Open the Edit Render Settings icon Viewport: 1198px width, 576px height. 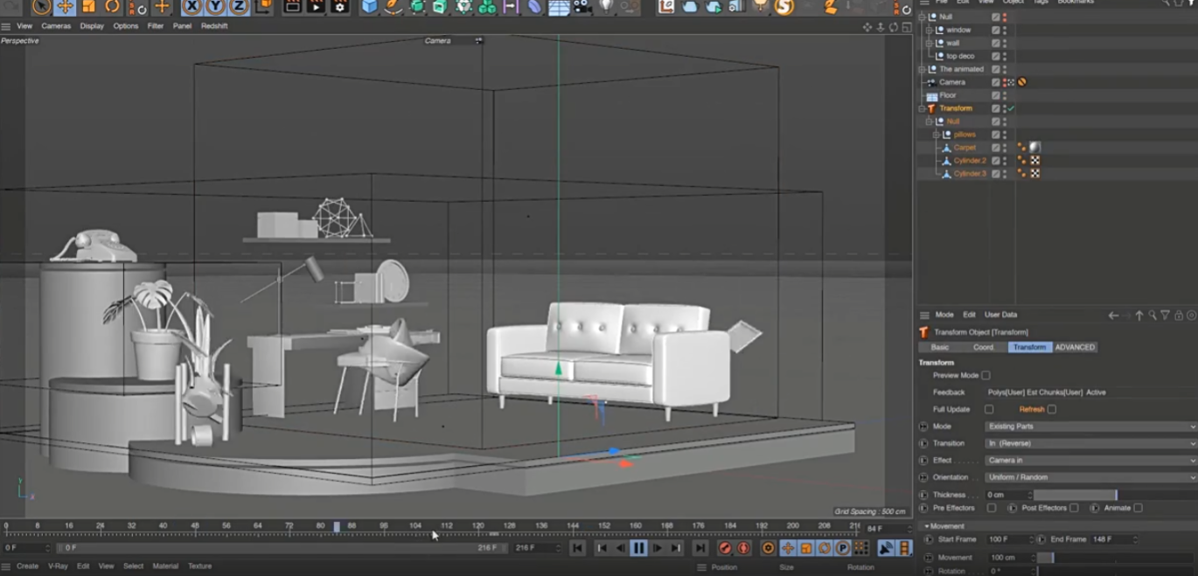click(339, 7)
